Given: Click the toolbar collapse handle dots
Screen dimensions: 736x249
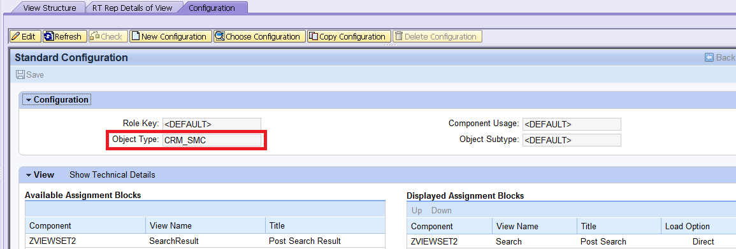Looking at the screenshot, I should [390, 45].
